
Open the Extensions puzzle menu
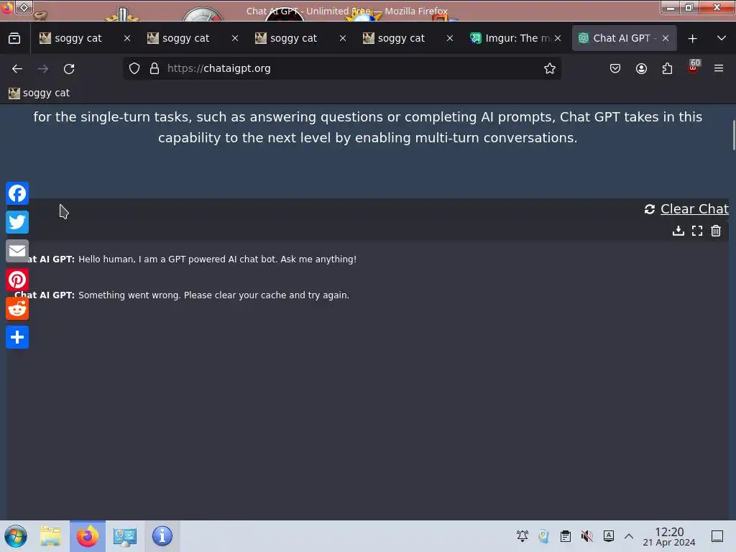(667, 68)
